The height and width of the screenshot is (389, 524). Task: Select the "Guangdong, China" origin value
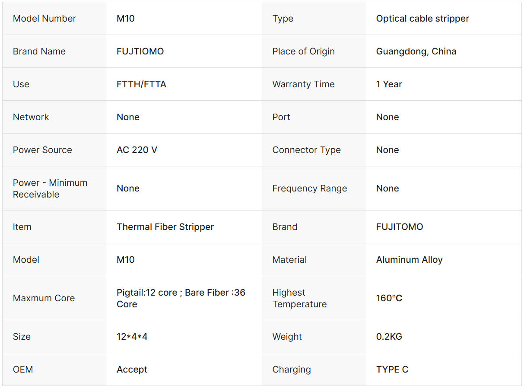coord(416,51)
